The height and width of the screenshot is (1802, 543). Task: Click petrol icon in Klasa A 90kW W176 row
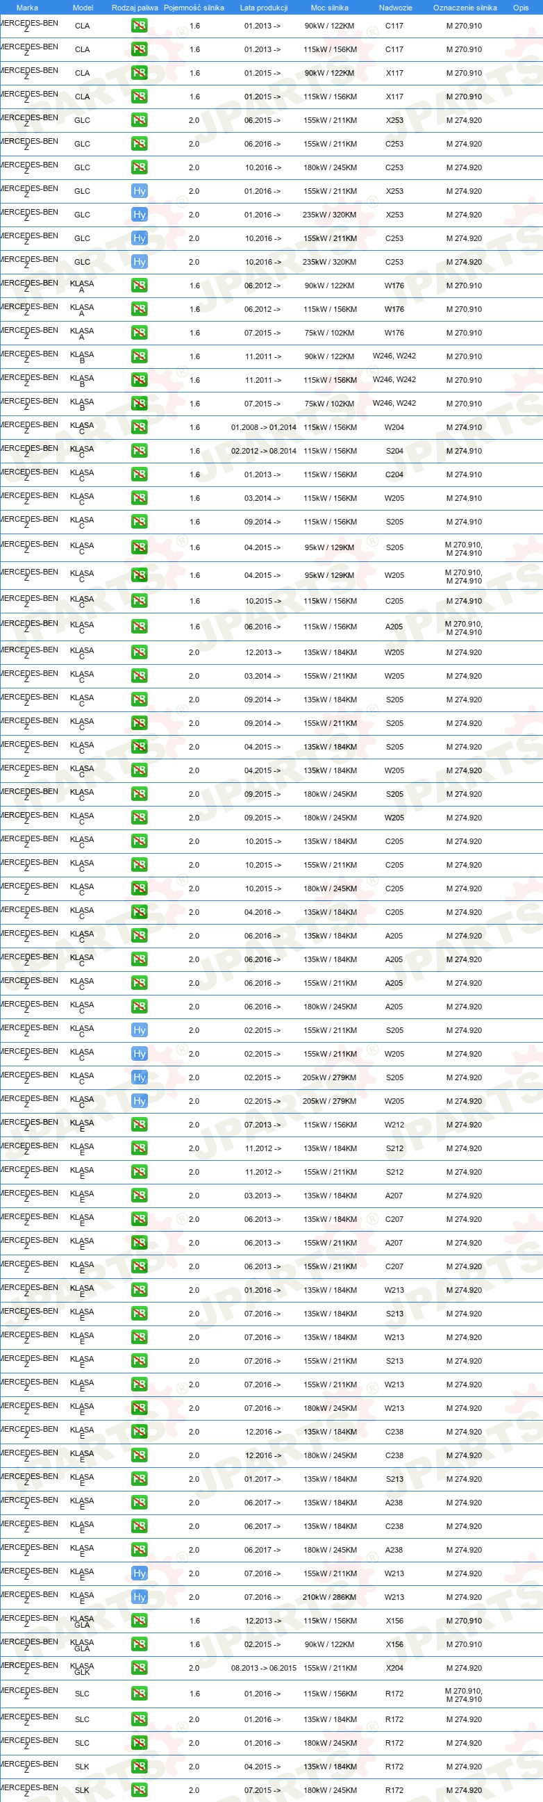pyautogui.click(x=139, y=286)
